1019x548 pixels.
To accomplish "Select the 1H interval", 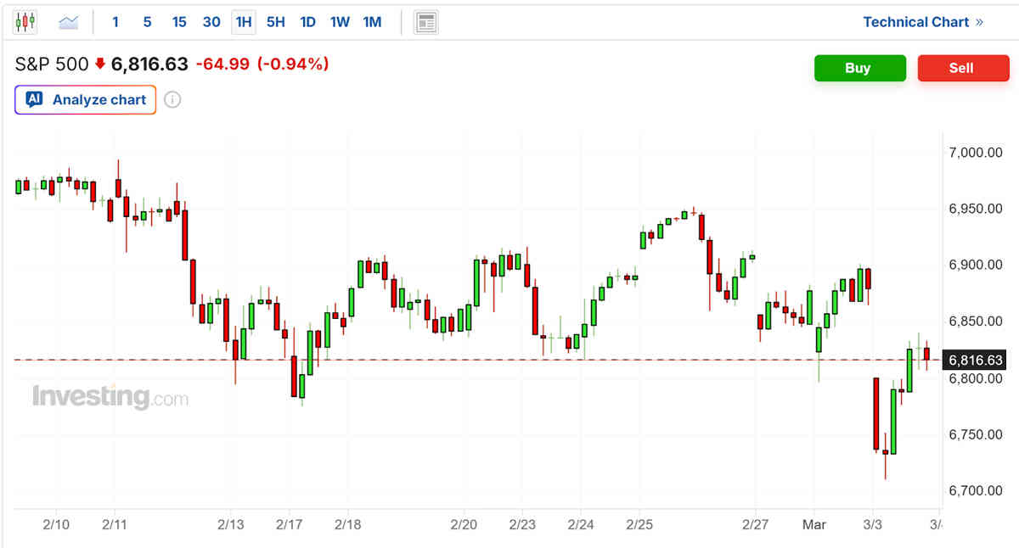I will (244, 22).
